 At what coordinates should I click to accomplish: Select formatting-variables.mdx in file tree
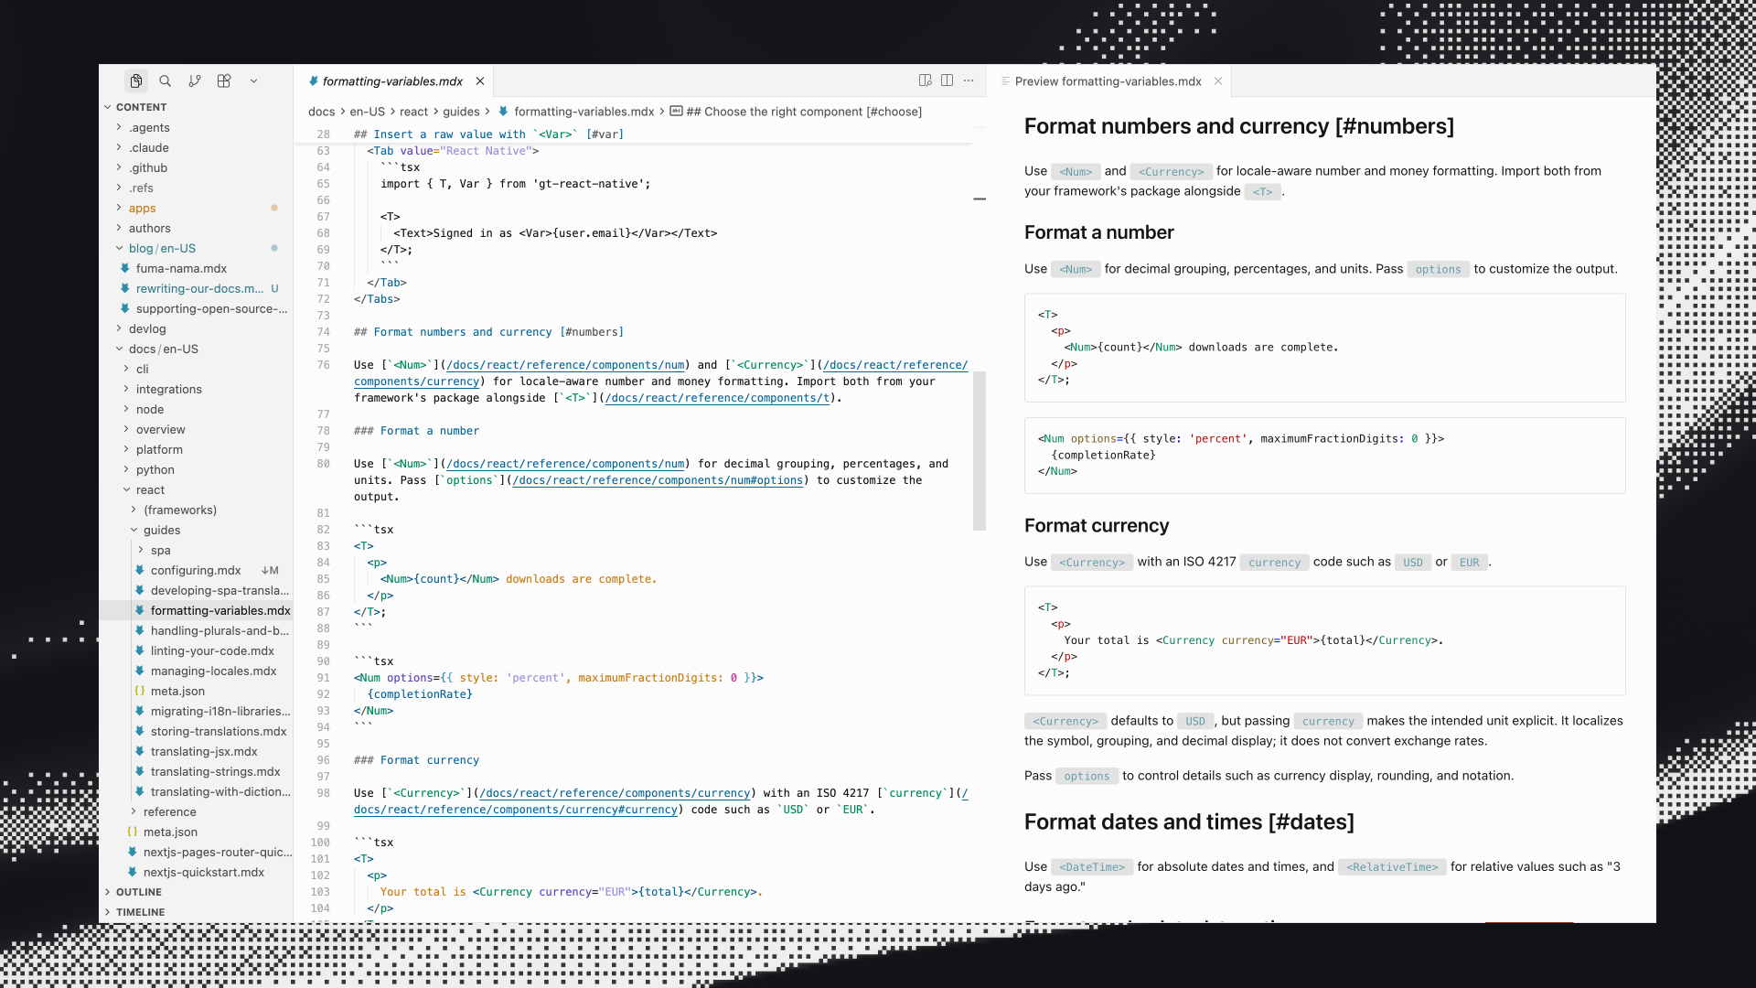tap(196, 611)
